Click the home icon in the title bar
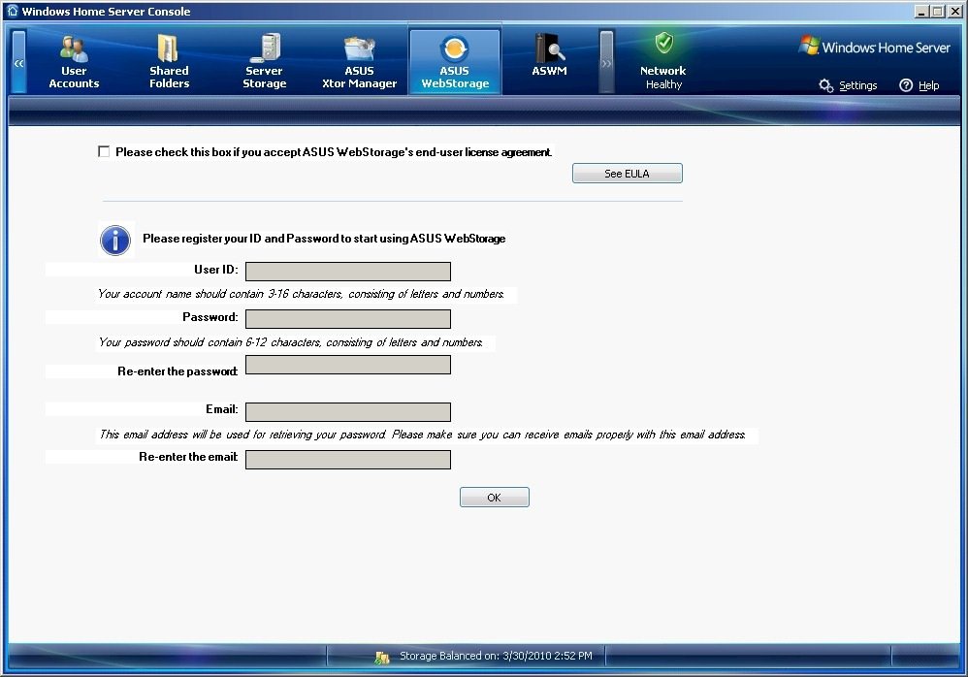 (13, 11)
